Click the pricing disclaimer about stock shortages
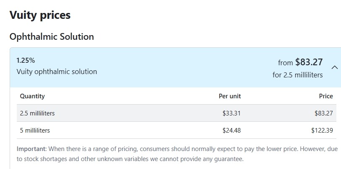 click(x=177, y=154)
